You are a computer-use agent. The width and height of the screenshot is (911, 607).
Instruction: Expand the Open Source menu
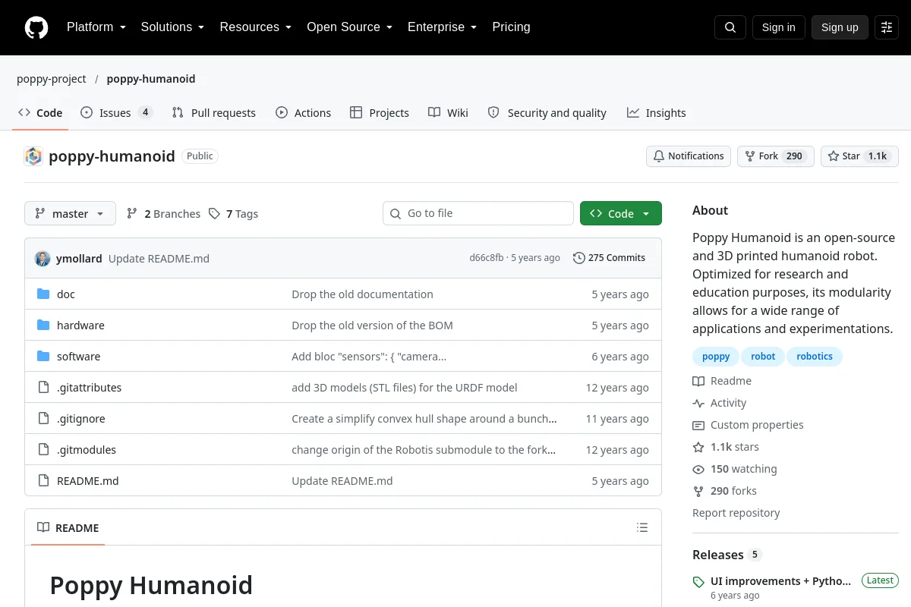click(349, 27)
